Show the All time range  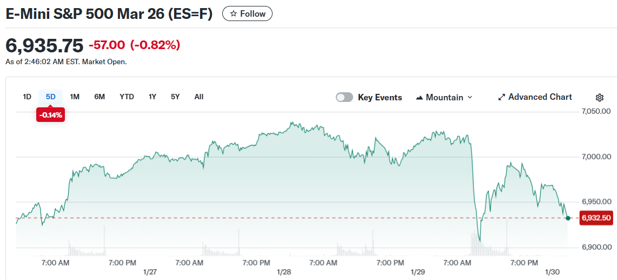(199, 97)
